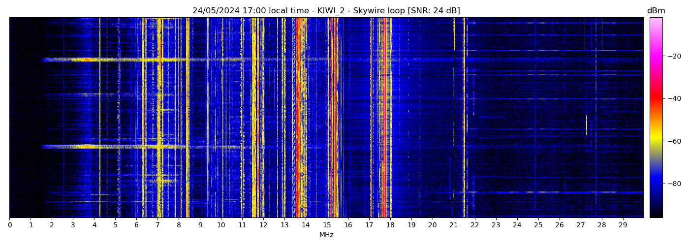Click the 7 MHz axis tick label
Screen dimensions: 689x246
(x=157, y=225)
